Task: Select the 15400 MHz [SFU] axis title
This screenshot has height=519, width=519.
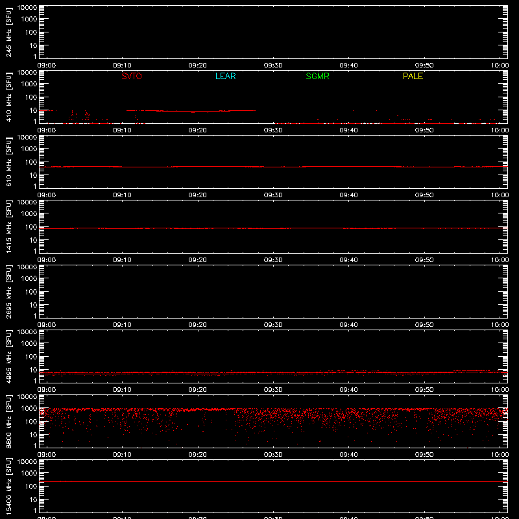Action: point(8,486)
